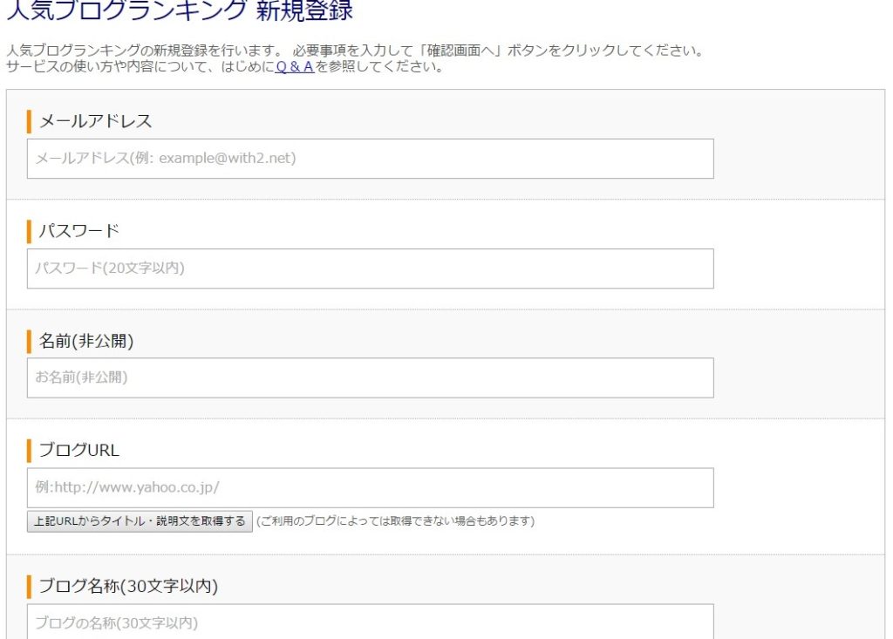Click the メールアドレス input field
893x639 pixels.
[370, 159]
